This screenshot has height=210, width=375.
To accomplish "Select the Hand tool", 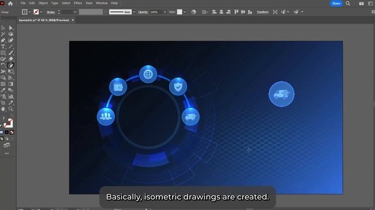I will (x=3, y=109).
